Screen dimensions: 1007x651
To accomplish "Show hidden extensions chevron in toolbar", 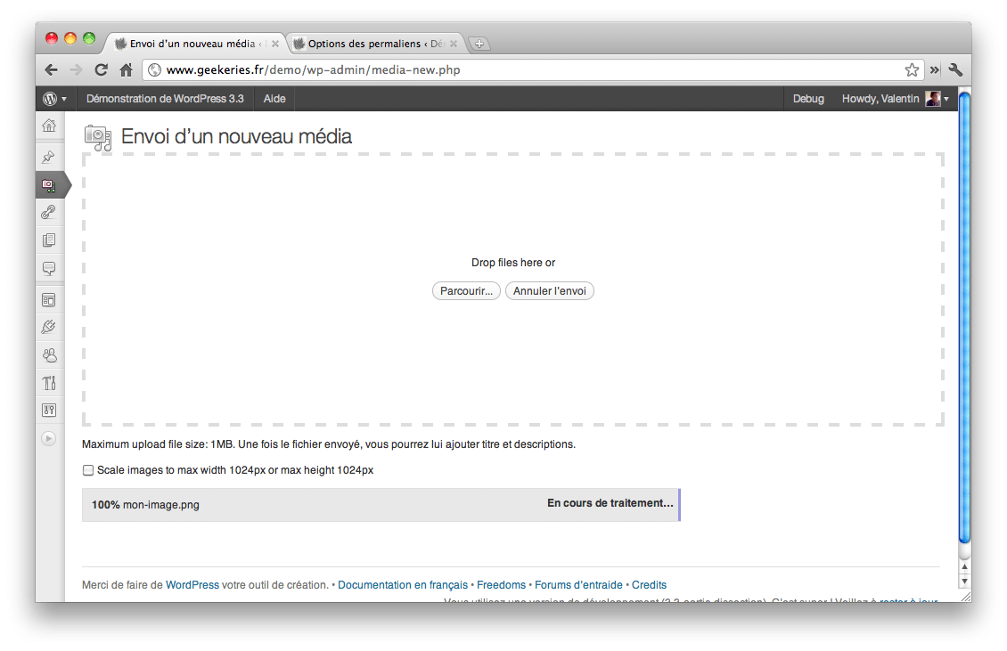I will (x=935, y=70).
